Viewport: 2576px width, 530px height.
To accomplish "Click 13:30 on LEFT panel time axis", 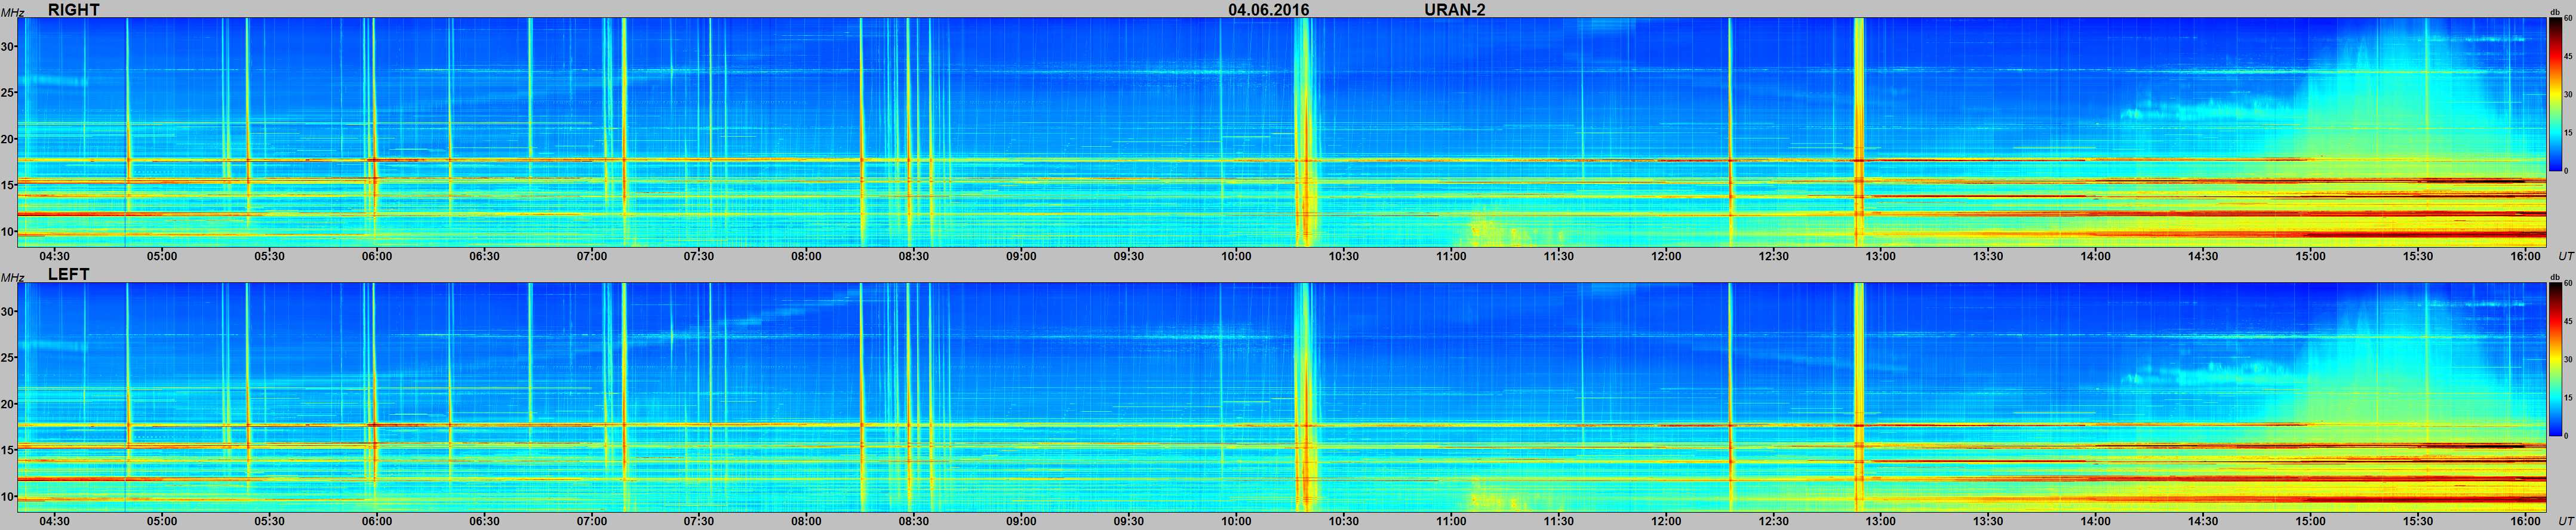I will pos(1988,521).
